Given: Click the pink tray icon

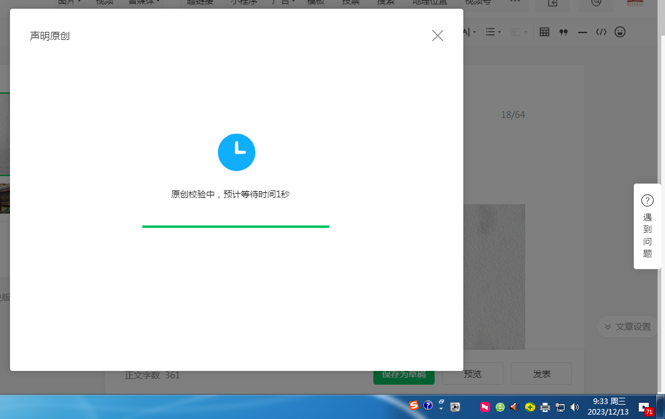Looking at the screenshot, I should tap(485, 407).
